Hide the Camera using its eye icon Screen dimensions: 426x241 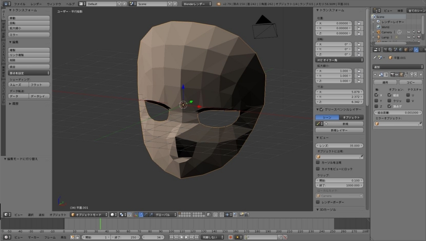pyautogui.click(x=408, y=32)
